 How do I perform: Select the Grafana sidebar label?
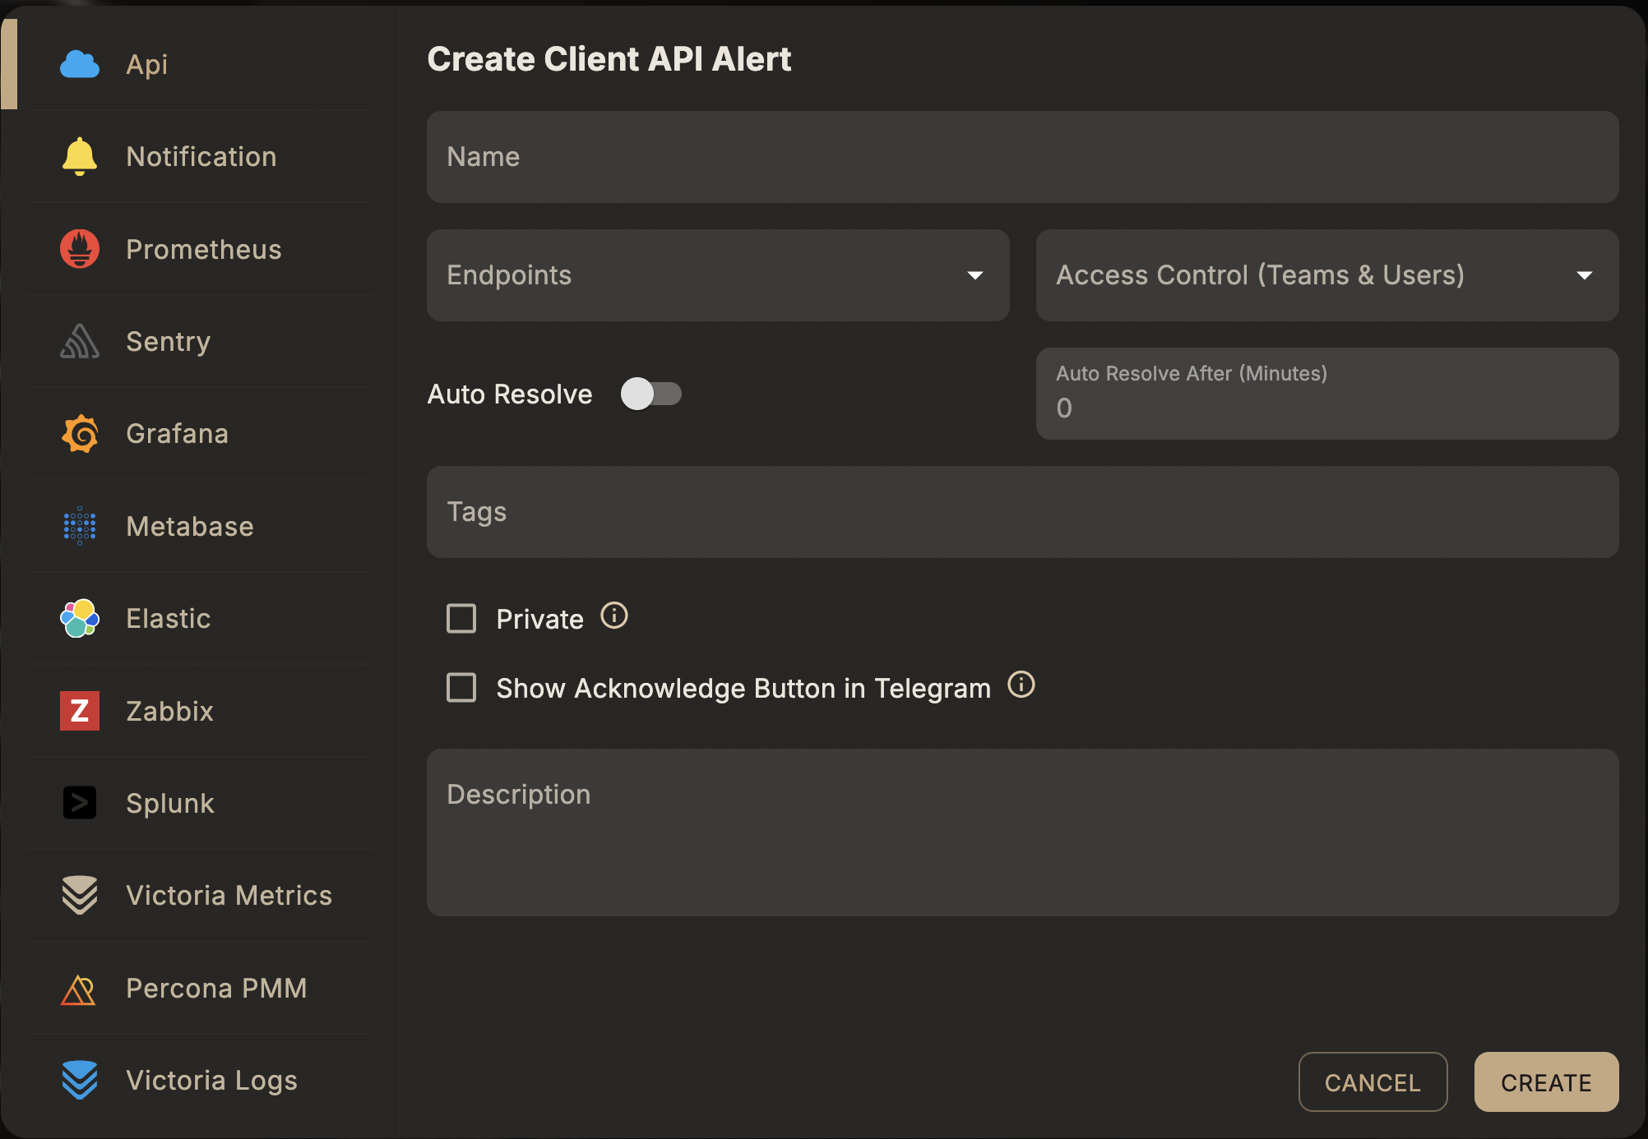pyautogui.click(x=178, y=434)
